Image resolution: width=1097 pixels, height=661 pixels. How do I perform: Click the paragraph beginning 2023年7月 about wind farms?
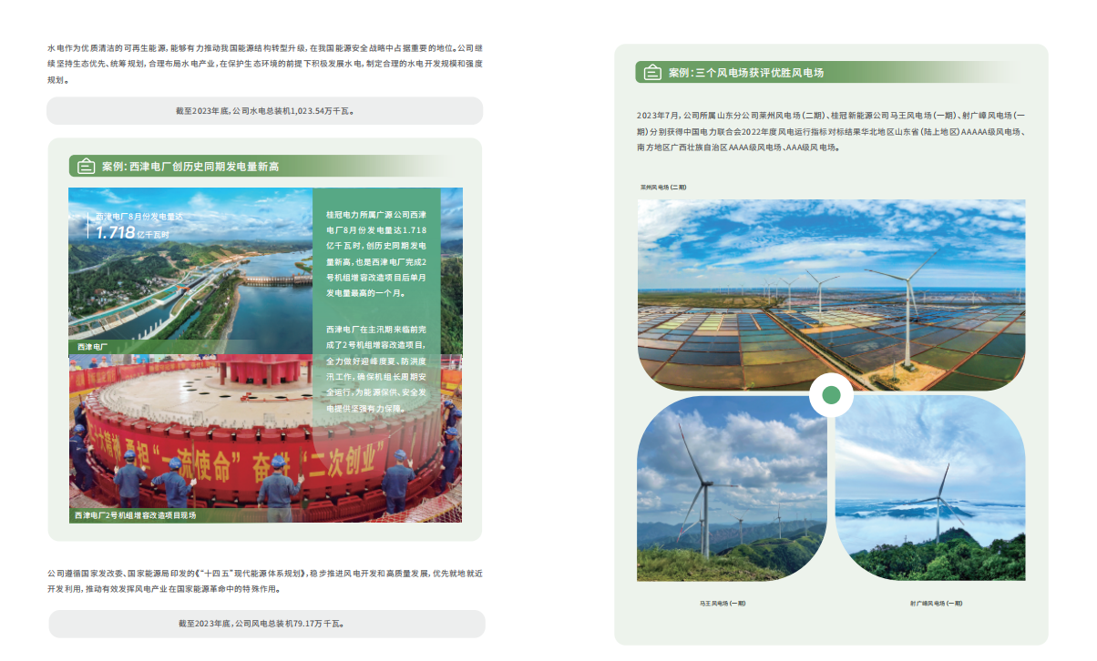(x=831, y=131)
